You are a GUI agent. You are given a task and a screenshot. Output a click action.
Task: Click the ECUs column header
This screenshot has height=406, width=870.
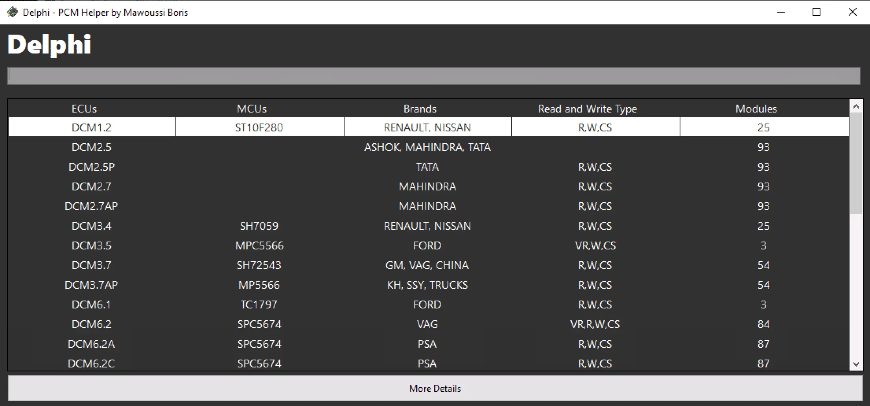click(x=84, y=109)
